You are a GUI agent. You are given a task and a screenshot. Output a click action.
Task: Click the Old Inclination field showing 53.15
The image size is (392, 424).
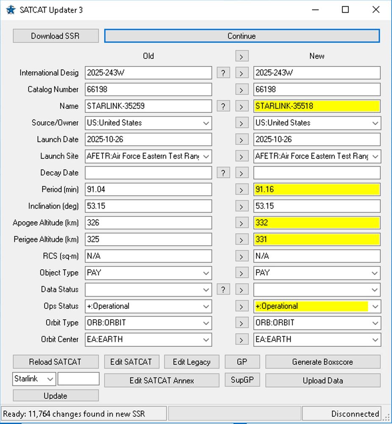click(148, 206)
